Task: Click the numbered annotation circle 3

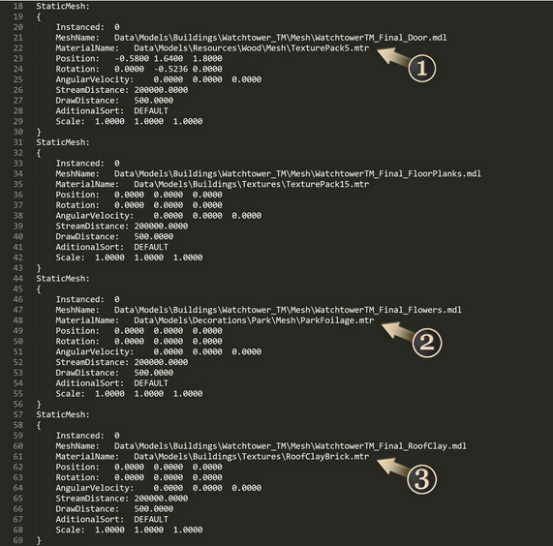Action: (422, 479)
